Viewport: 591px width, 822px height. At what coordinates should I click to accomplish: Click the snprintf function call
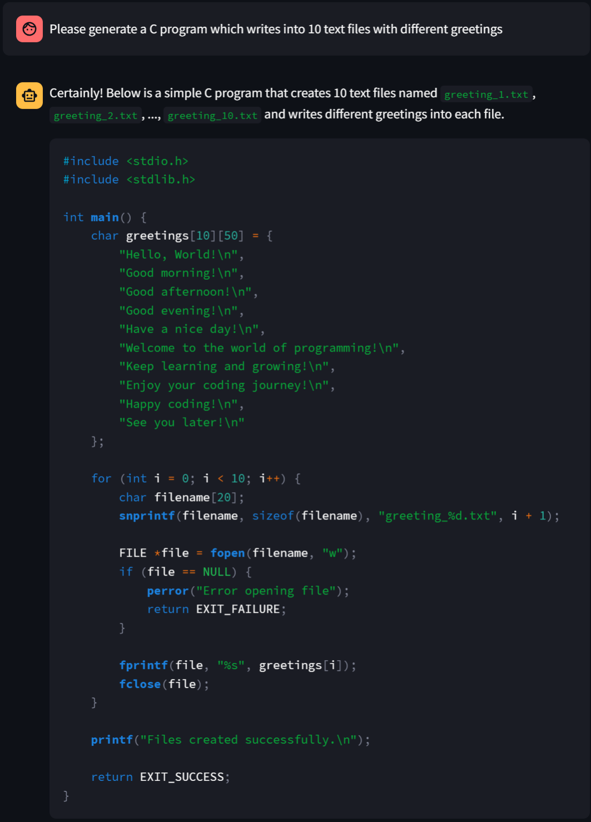147,516
